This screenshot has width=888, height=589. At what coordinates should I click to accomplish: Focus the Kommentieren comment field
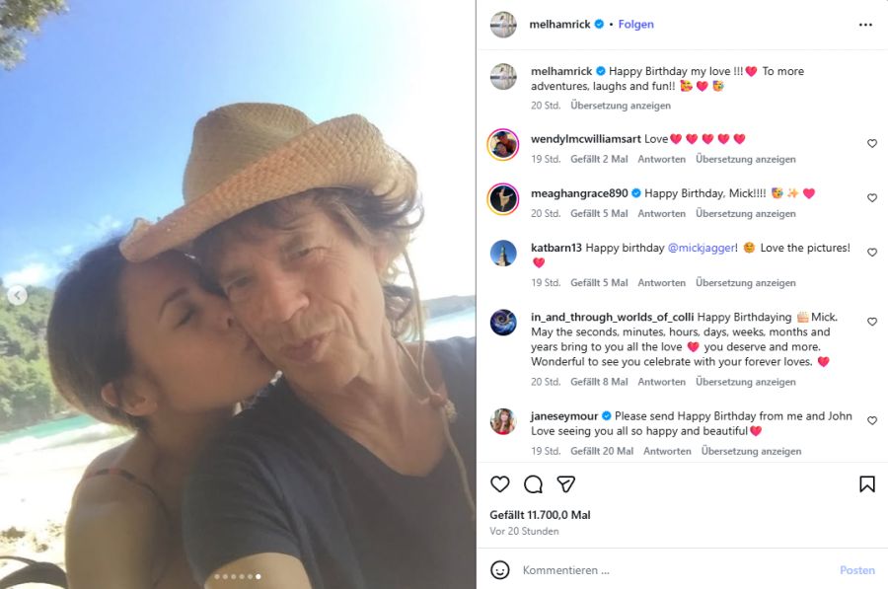click(x=674, y=570)
